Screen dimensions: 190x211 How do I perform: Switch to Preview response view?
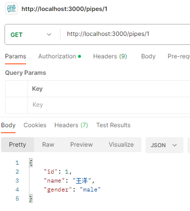[81, 145]
